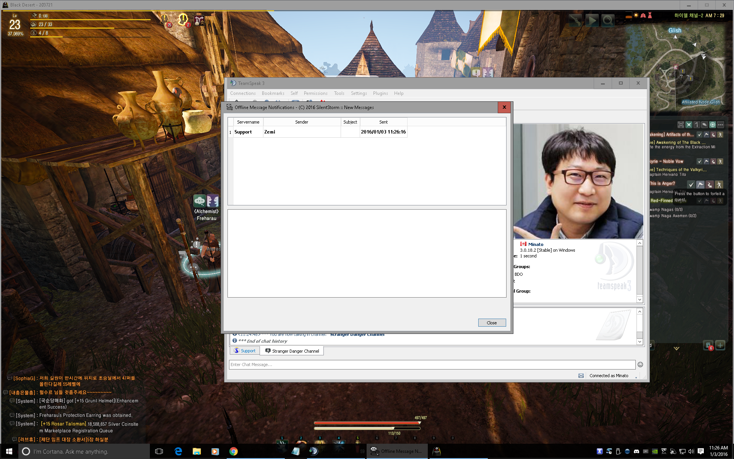Click the green play arrow game button

592,20
